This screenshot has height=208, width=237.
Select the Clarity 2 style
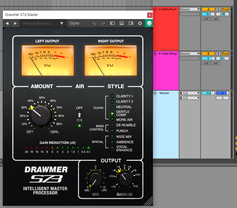[112, 101]
